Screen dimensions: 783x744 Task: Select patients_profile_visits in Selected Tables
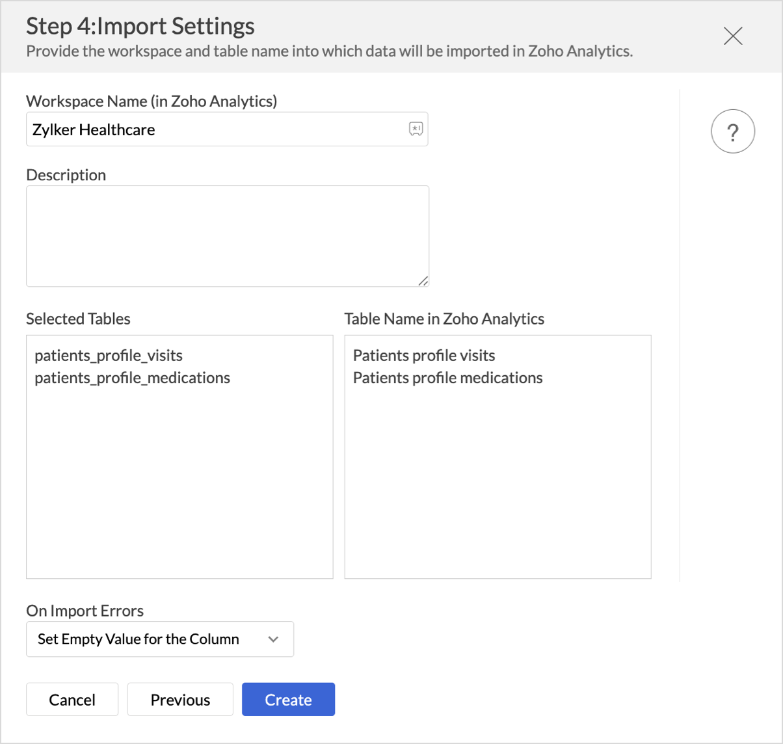109,356
